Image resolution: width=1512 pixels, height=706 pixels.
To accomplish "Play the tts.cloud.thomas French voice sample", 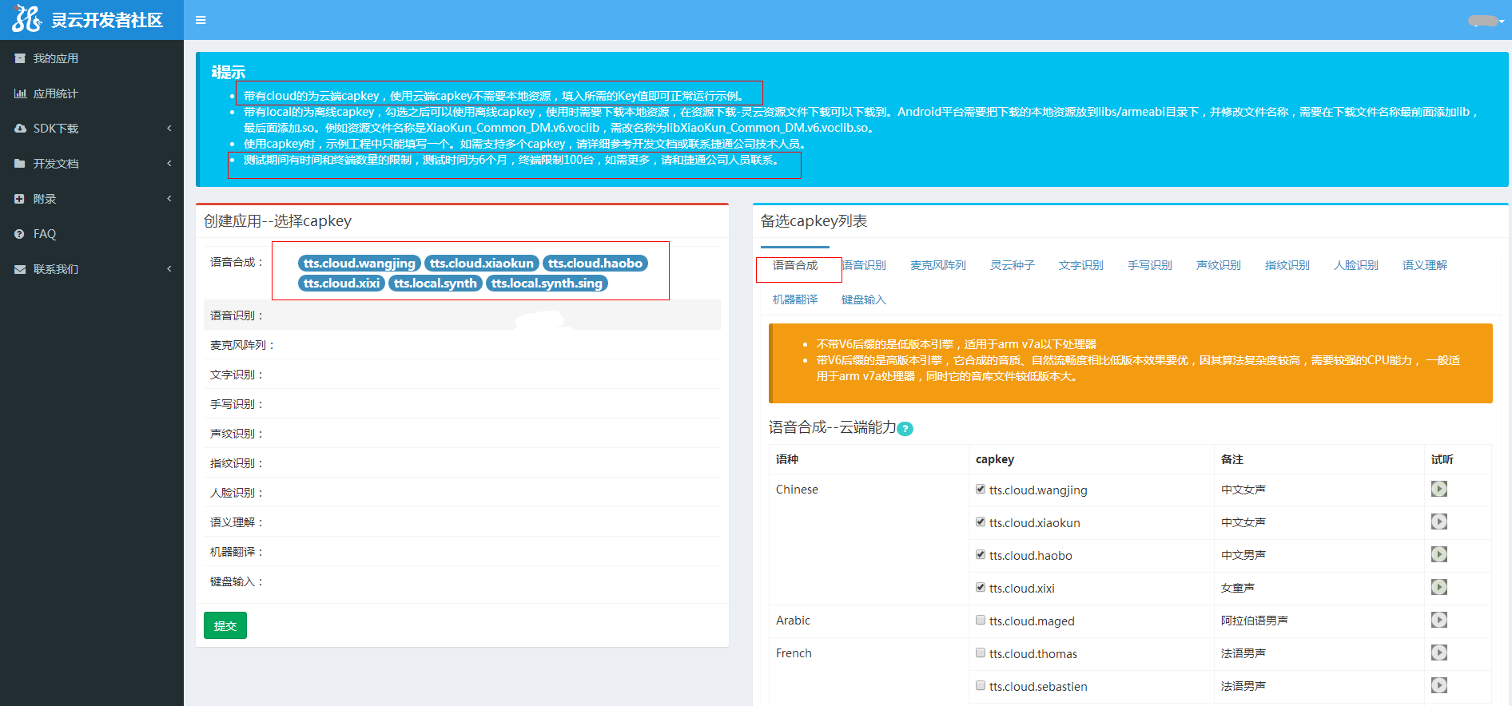I will point(1439,652).
